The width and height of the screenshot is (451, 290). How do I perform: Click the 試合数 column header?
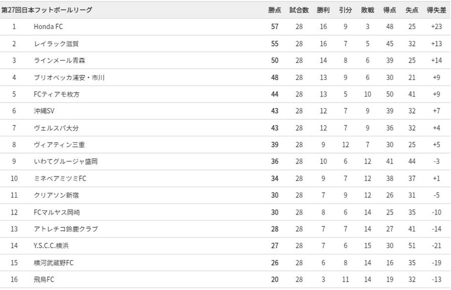(299, 10)
